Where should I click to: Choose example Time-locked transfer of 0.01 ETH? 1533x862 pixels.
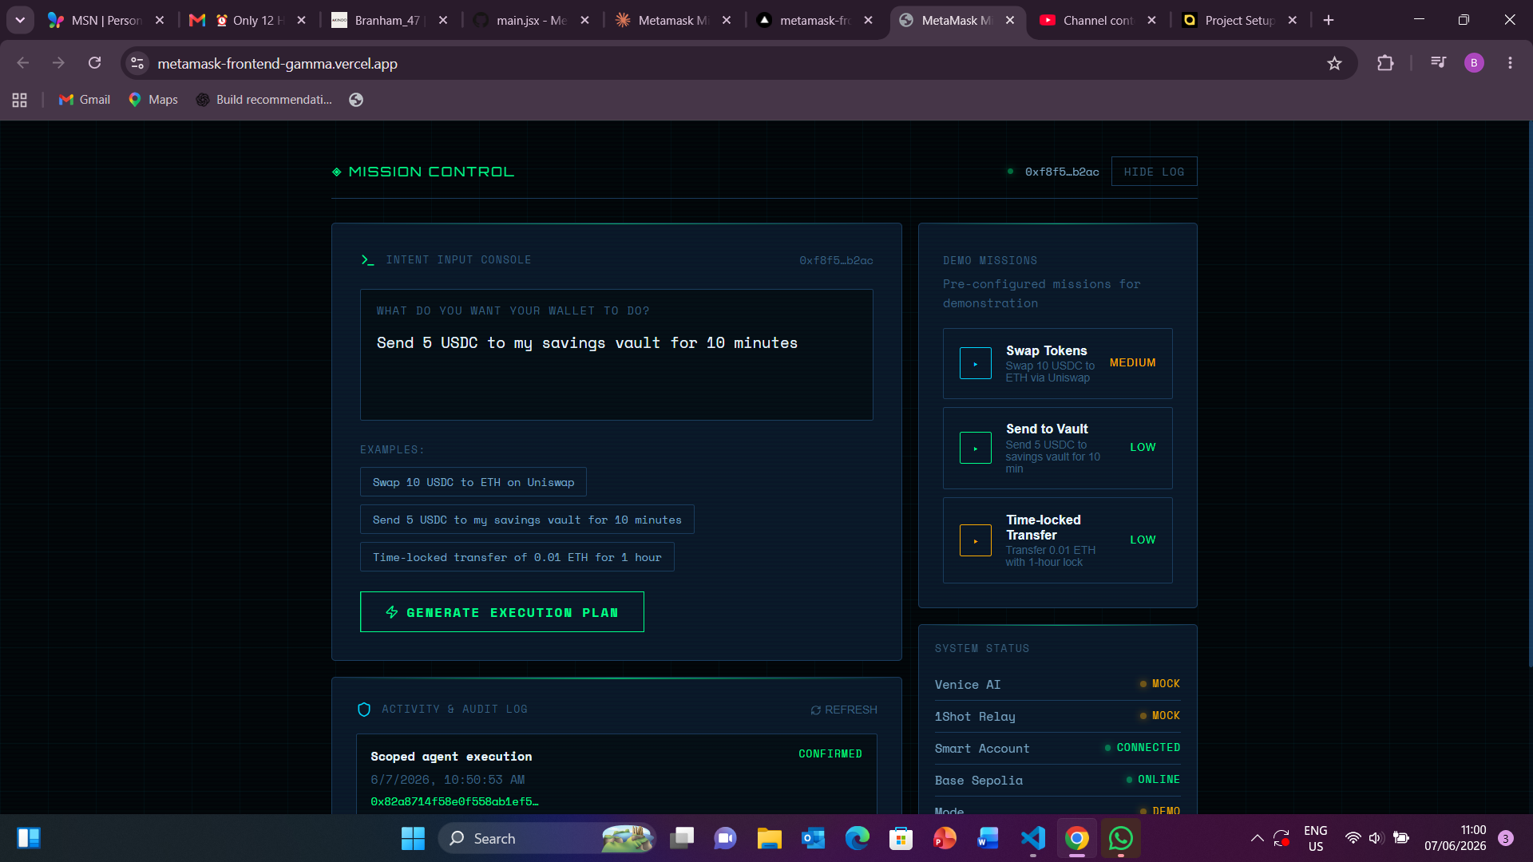pos(517,557)
